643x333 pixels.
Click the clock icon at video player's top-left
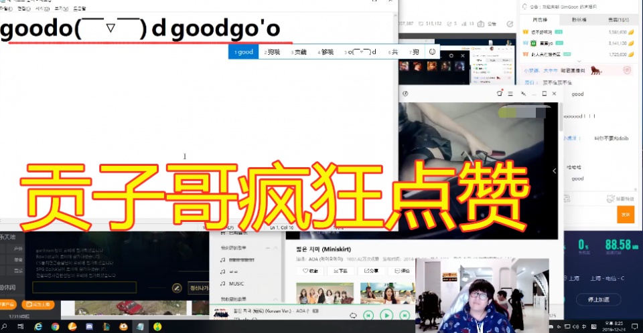[x=405, y=94]
